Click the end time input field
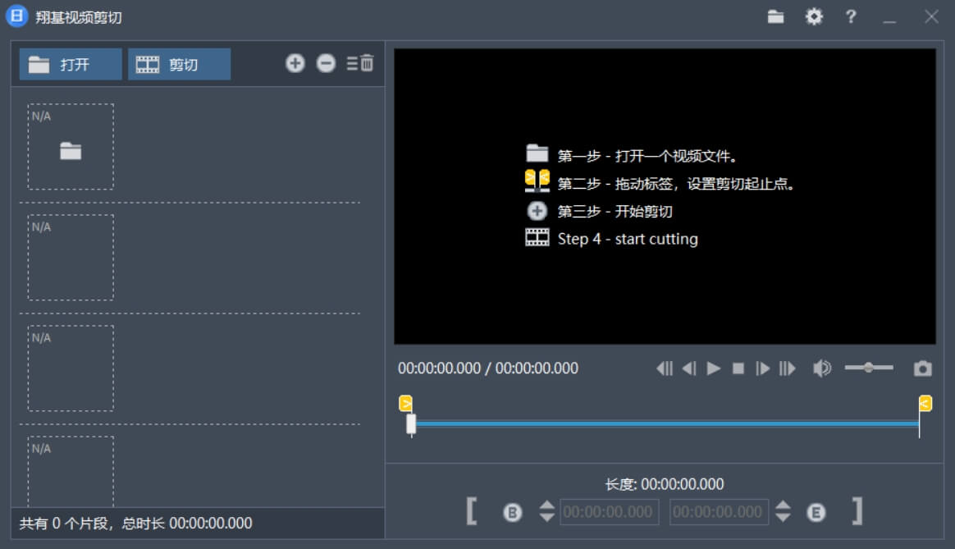This screenshot has width=955, height=549. (719, 512)
